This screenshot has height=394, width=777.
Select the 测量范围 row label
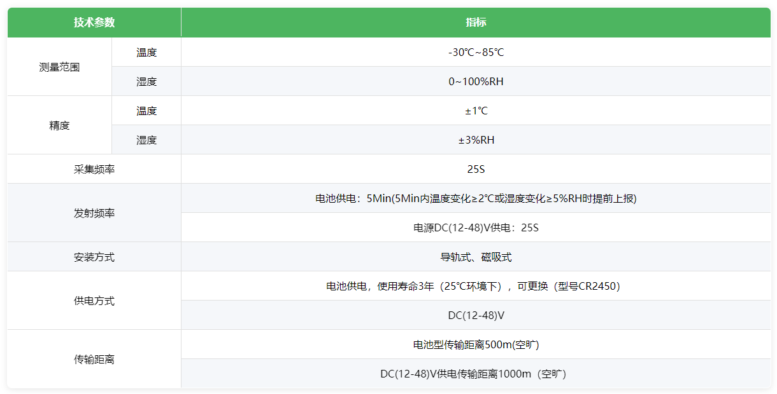59,67
